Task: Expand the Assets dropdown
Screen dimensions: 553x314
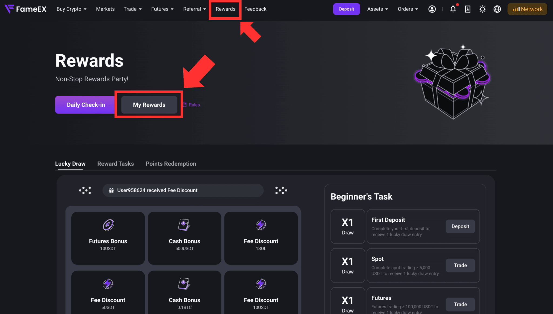Action: click(377, 9)
